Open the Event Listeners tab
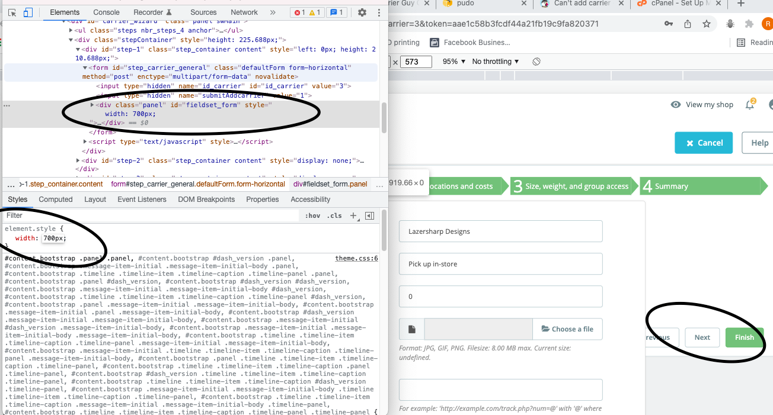 [x=142, y=200]
